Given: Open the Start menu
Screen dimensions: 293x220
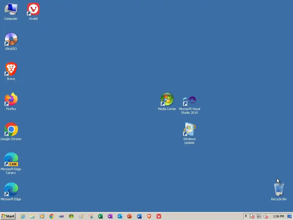Looking at the screenshot, I should tap(8, 216).
